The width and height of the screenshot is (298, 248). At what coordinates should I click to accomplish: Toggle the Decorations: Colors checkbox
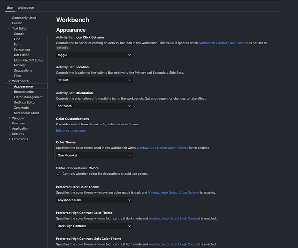coord(58,174)
